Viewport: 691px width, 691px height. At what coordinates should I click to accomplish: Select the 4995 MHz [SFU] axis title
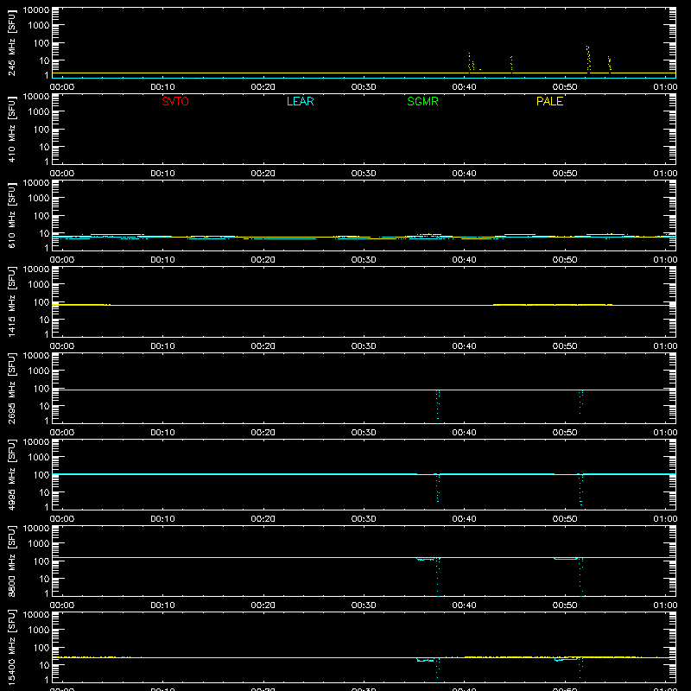[x=11, y=475]
